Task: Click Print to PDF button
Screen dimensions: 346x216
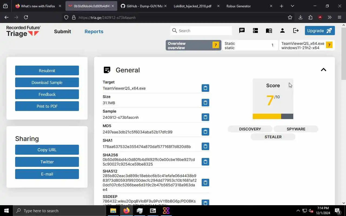Action: point(47,106)
